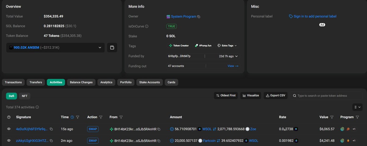The height and width of the screenshot is (146, 367).
Task: Open the Transactions tab
Action: (13, 82)
